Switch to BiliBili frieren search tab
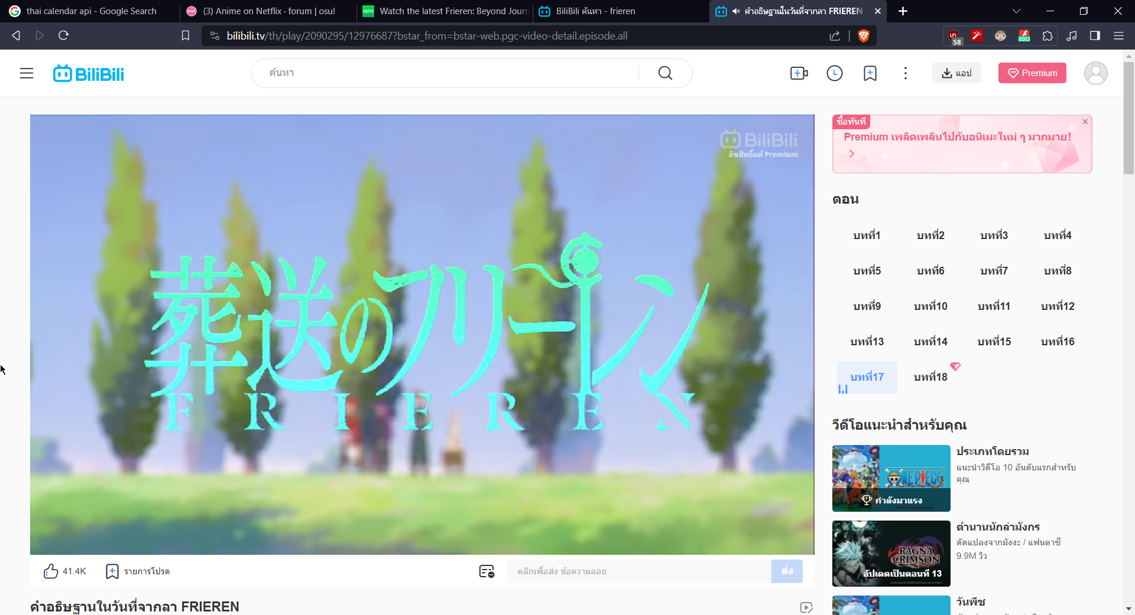This screenshot has width=1135, height=615. tap(621, 11)
